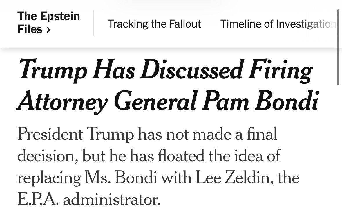Screen dimensions: 342x211
Task: Click the E.P.A. administrator text
Action: click(88, 199)
